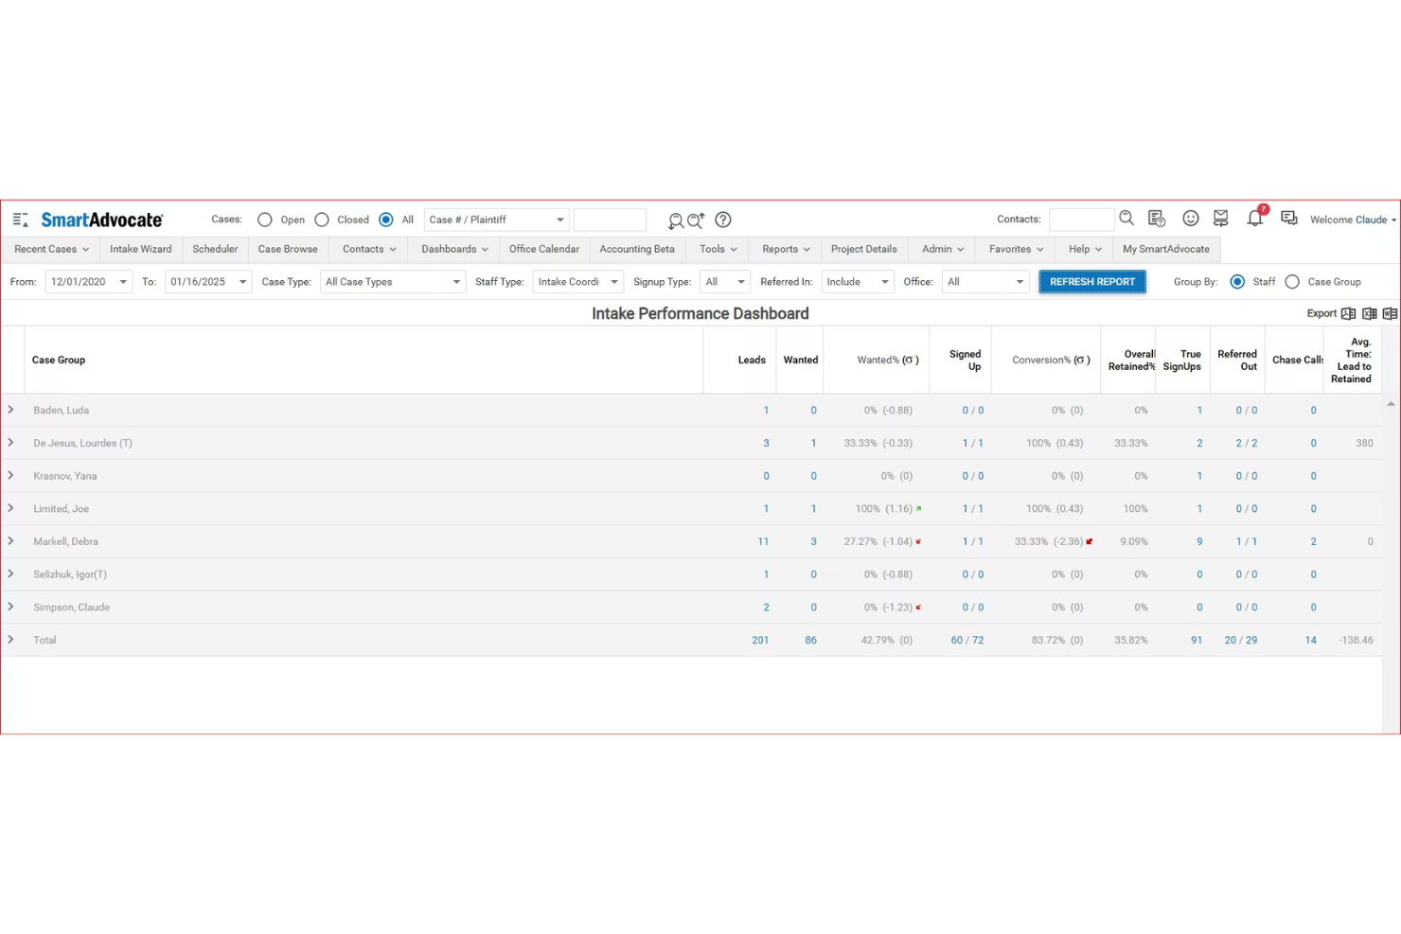Click red conversion indicator in Markell, Debra row

coord(1090,541)
